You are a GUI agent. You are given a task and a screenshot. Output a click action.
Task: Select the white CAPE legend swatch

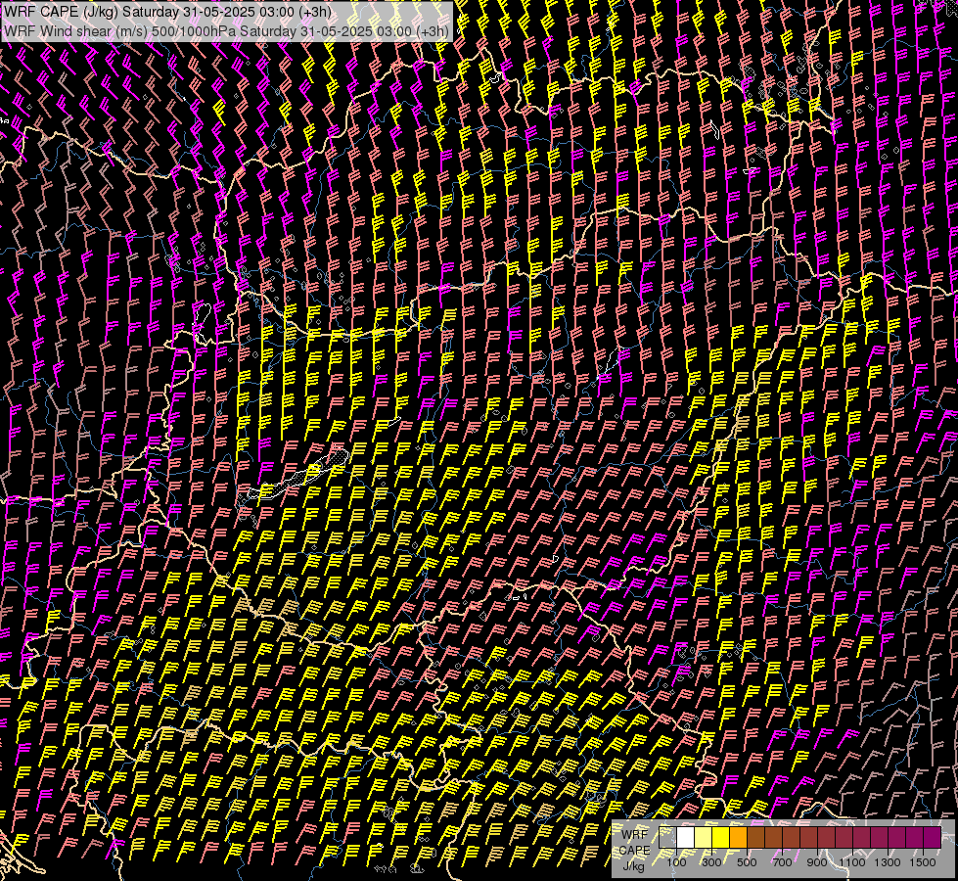tap(686, 838)
